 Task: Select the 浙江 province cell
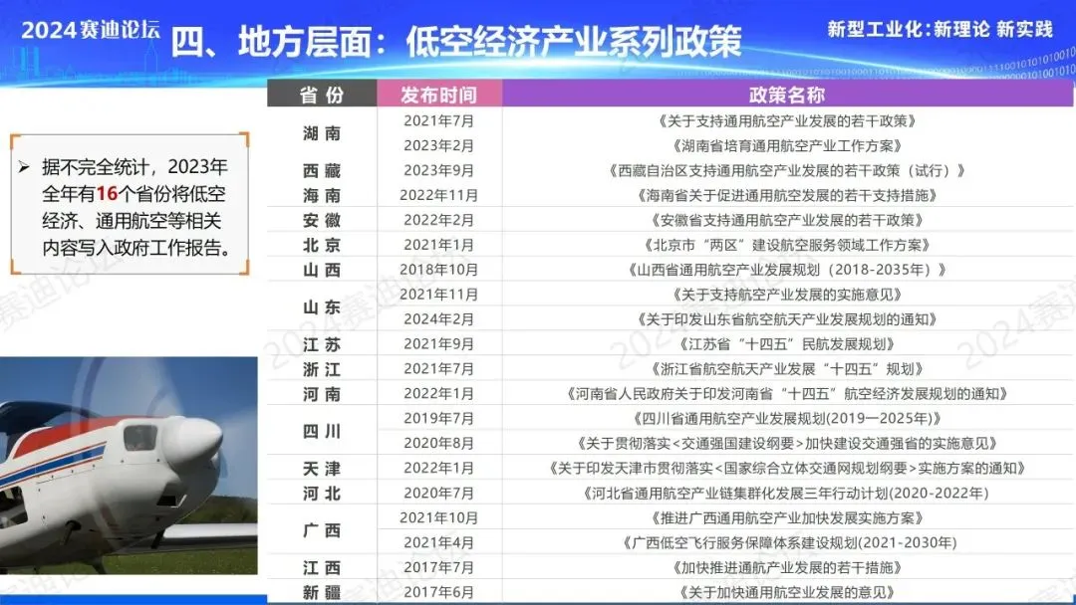322,369
